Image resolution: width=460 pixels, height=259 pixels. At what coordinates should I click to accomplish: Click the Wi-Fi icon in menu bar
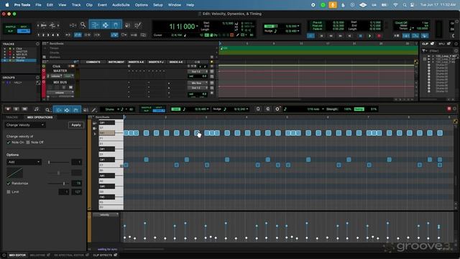point(395,5)
